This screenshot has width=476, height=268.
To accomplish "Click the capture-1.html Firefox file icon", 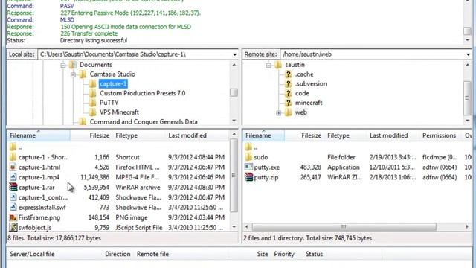I will pos(13,167).
